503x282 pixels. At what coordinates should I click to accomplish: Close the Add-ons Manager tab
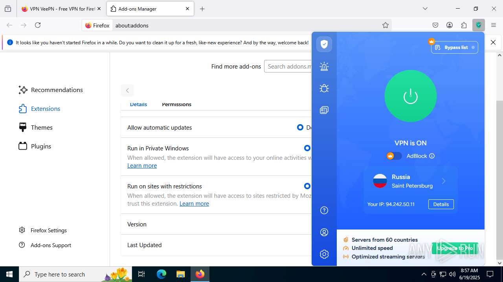pos(187,9)
